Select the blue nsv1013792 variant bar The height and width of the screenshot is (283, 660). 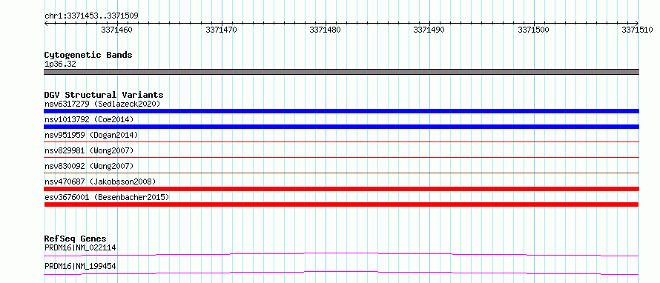(x=341, y=127)
